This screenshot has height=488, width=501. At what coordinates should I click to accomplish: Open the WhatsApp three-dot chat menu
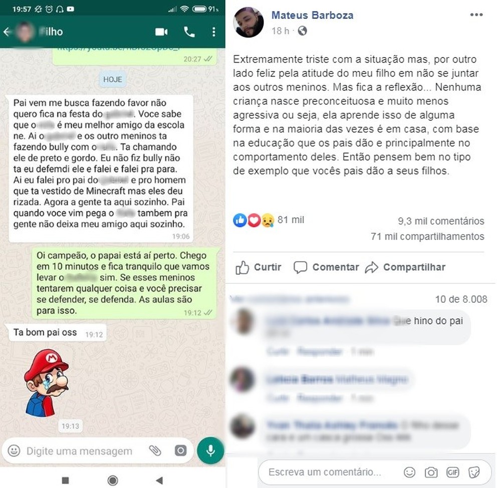214,32
